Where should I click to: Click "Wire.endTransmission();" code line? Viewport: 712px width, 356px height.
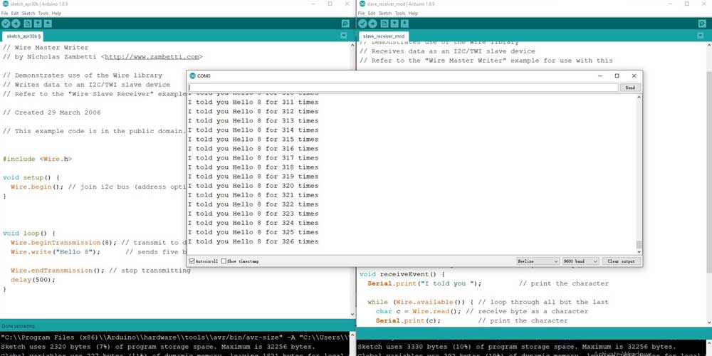[58, 271]
